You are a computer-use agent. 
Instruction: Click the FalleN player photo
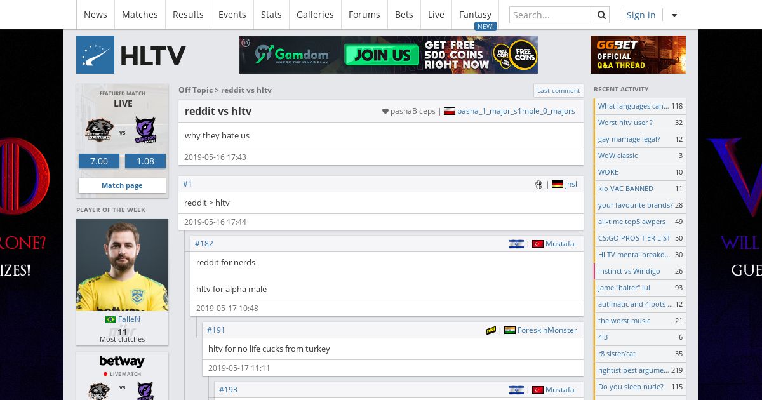[x=122, y=265]
